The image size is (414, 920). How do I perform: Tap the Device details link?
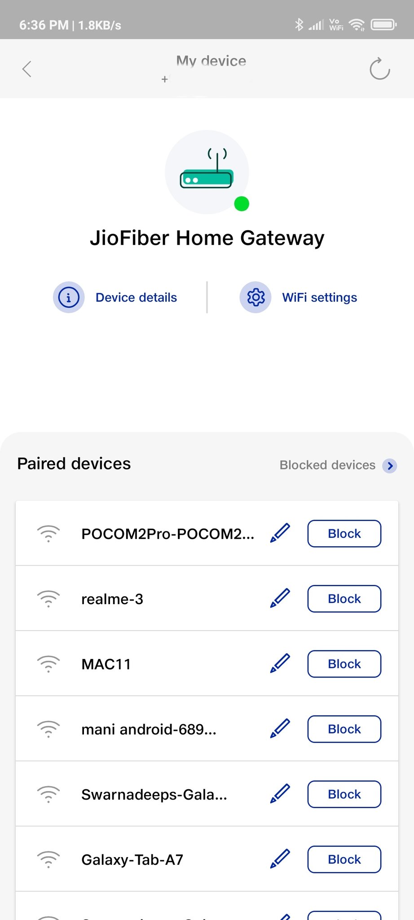[x=136, y=297]
